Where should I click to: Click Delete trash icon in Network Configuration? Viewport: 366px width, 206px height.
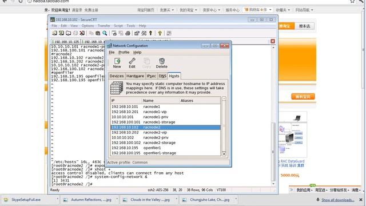[x=161, y=63]
